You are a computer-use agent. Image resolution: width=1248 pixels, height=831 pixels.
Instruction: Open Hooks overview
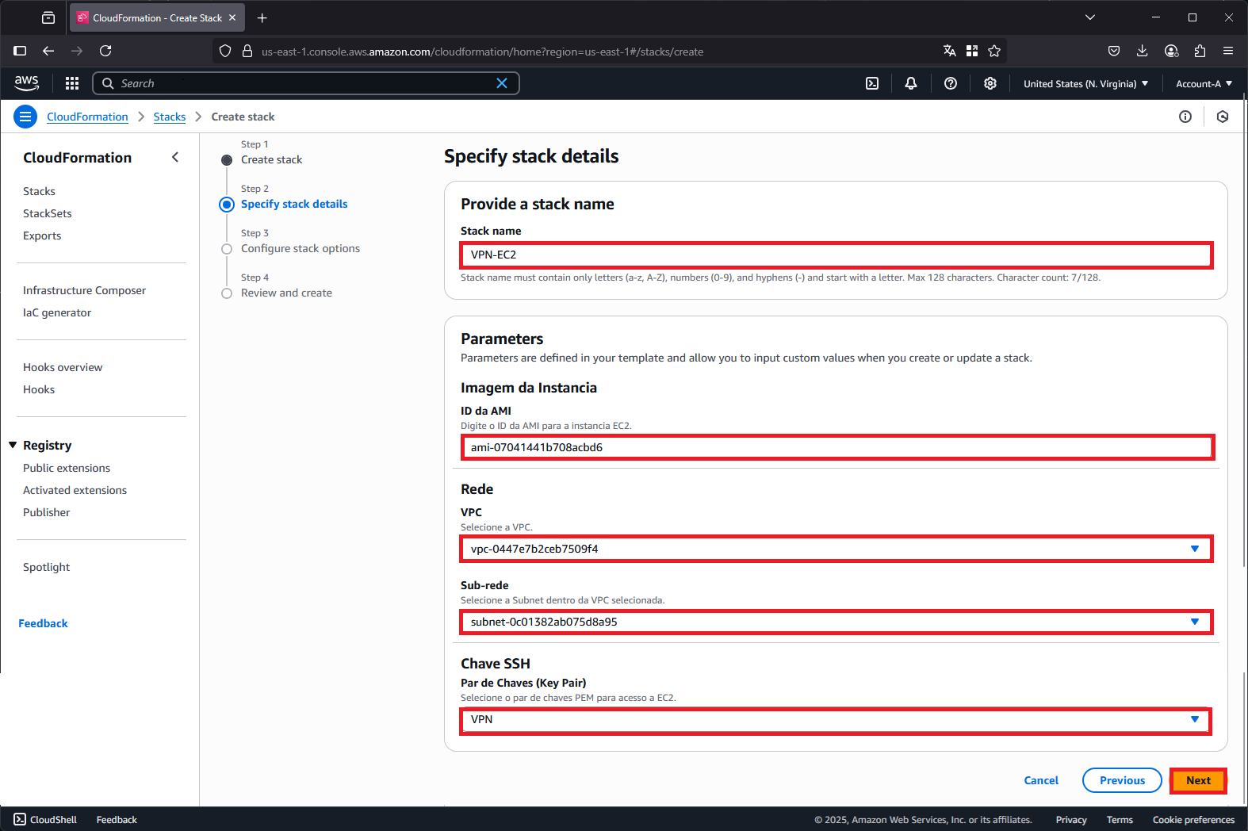[x=63, y=367]
